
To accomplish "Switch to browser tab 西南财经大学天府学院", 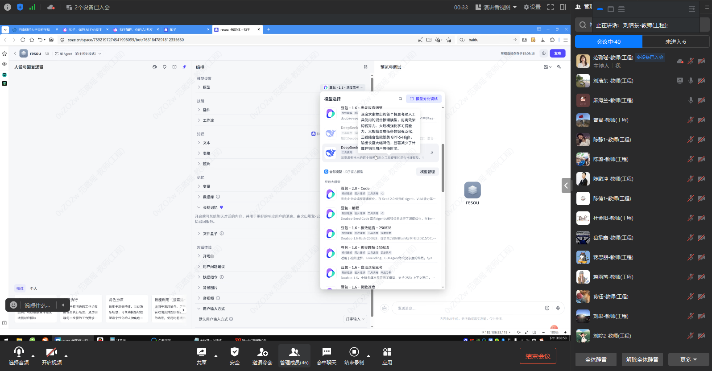I will tap(34, 29).
